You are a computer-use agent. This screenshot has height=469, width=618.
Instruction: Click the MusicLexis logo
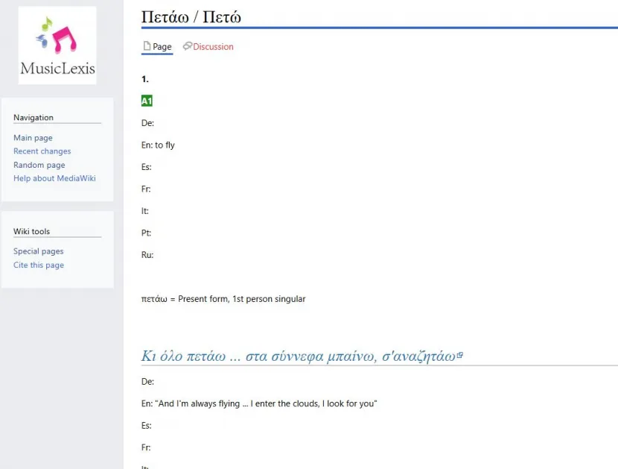pyautogui.click(x=57, y=45)
